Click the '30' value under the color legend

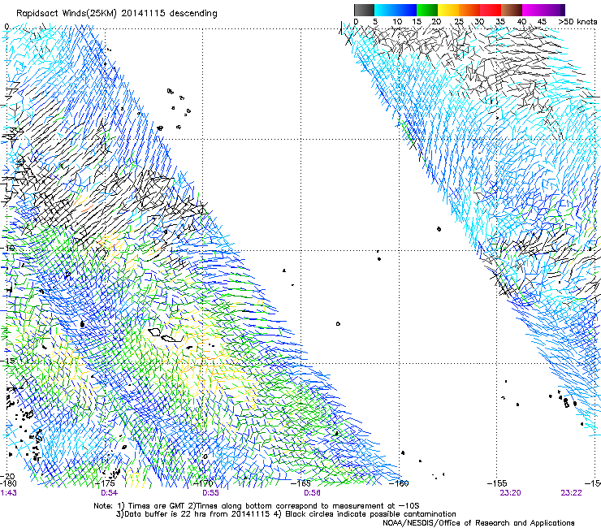click(x=479, y=22)
